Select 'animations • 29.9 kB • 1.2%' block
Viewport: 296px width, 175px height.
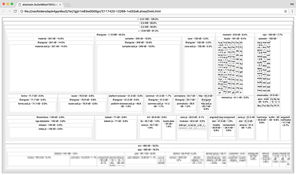185,106
